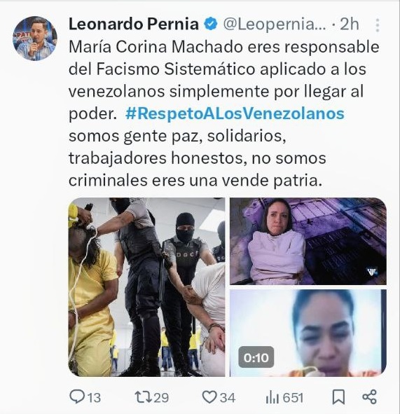400x414 pixels.
Task: Open the straitjacket woman image
Action: tap(308, 241)
